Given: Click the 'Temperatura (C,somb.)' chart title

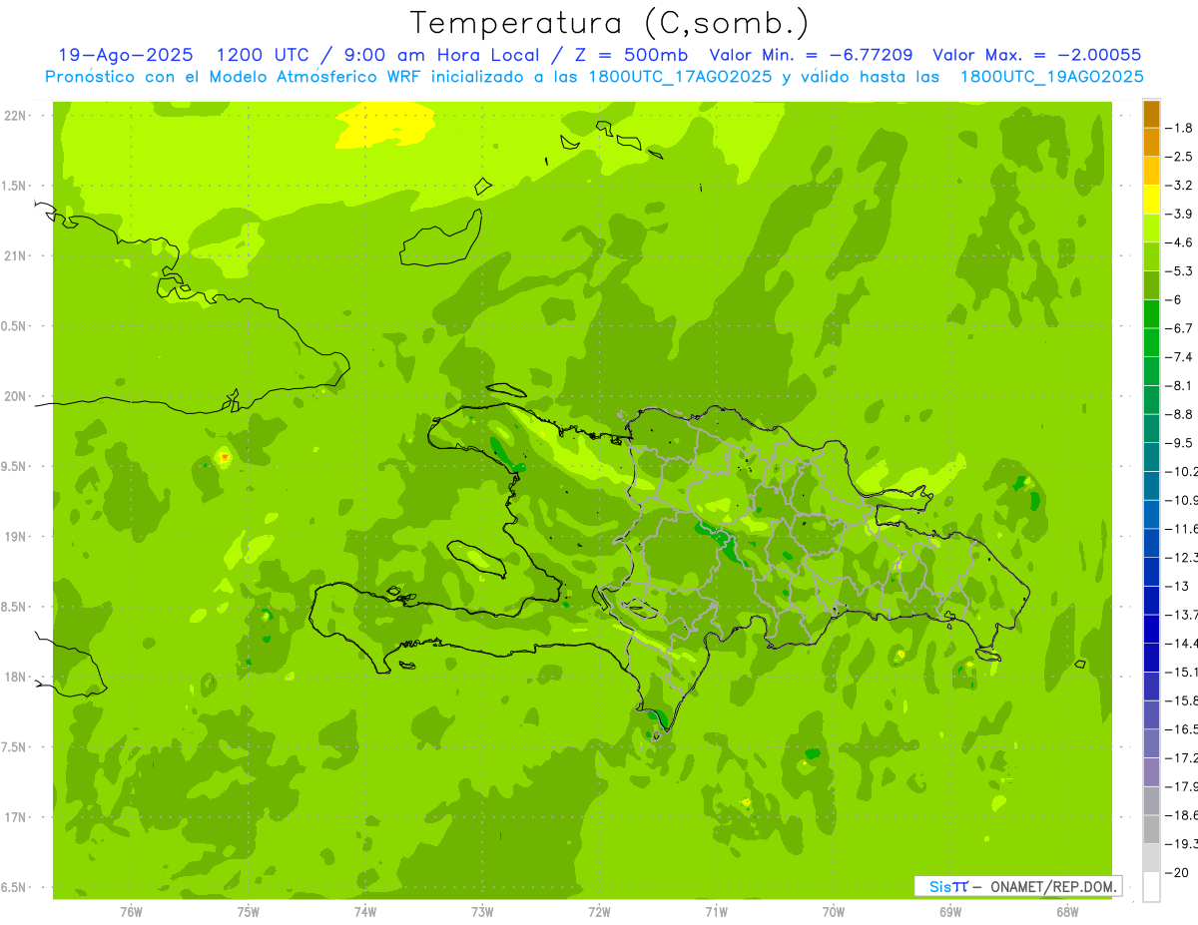Looking at the screenshot, I should click(610, 23).
